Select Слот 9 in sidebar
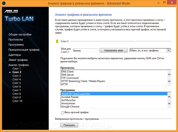178x132 pixels. point(17,98)
